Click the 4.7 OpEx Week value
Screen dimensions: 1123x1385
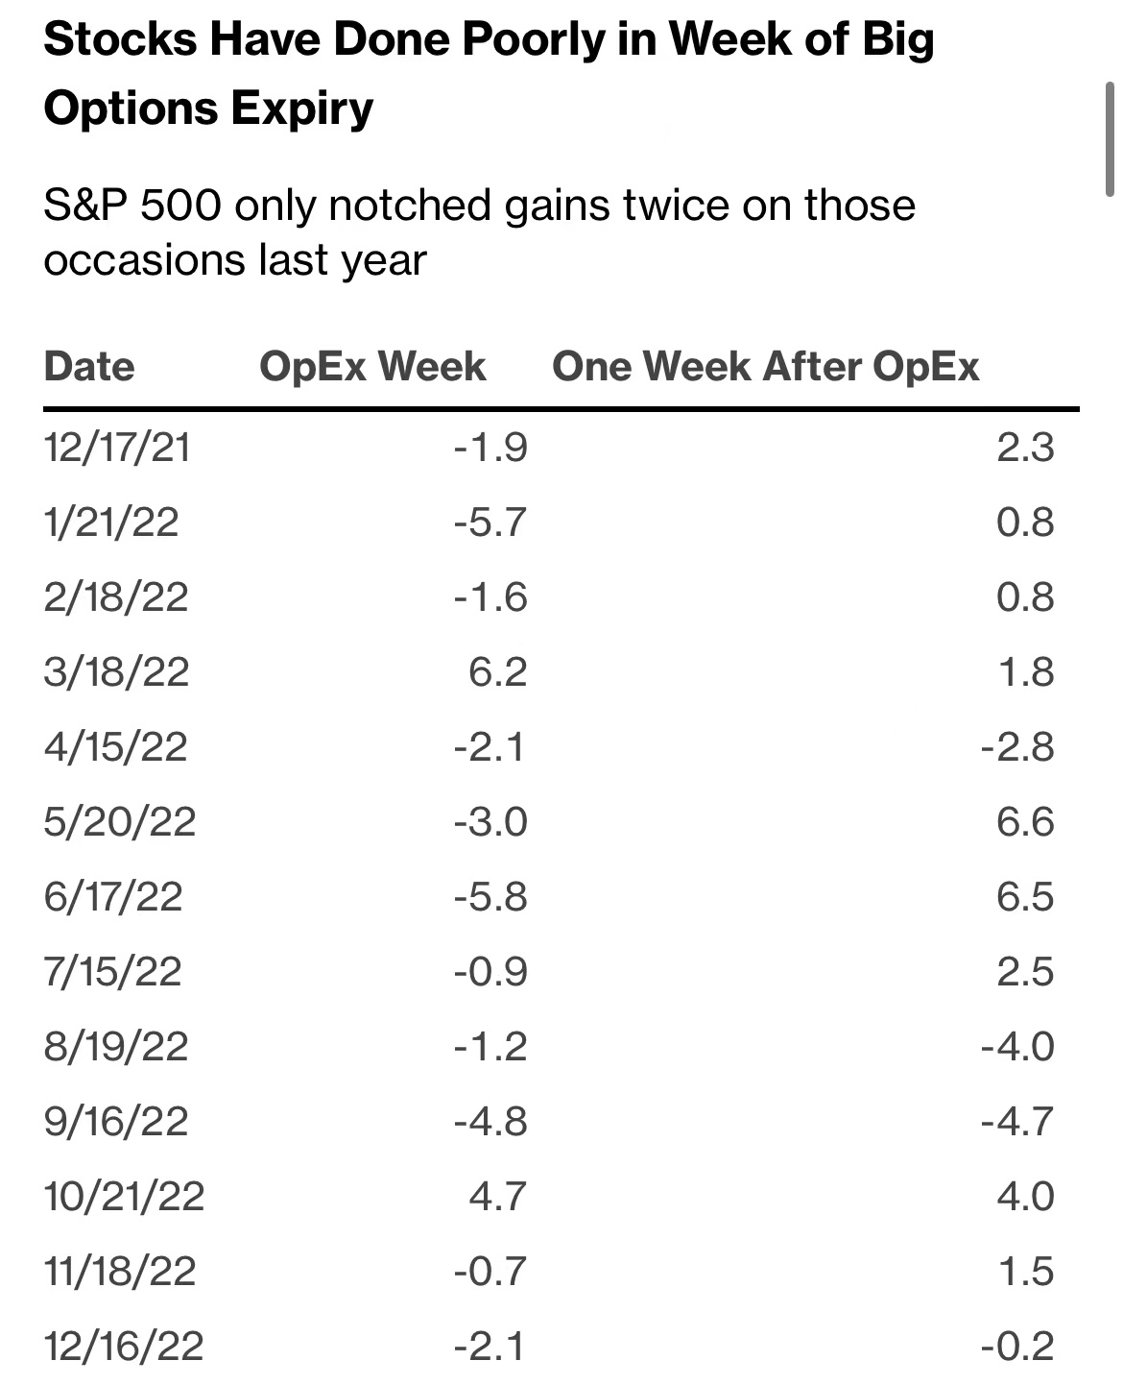[497, 1197]
